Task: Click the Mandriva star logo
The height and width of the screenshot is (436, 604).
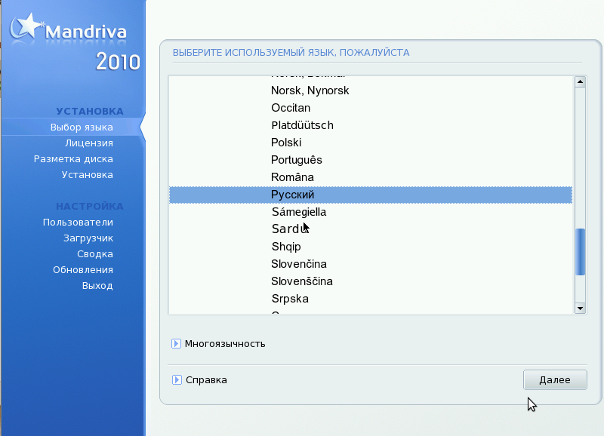Action: click(x=26, y=26)
